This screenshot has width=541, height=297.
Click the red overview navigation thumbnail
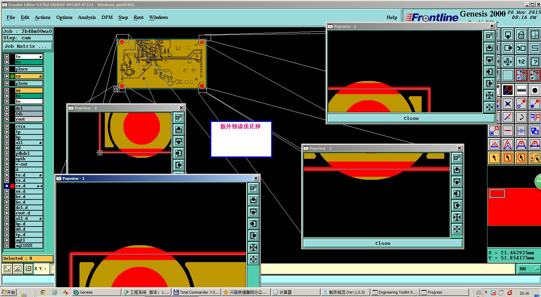point(514,207)
